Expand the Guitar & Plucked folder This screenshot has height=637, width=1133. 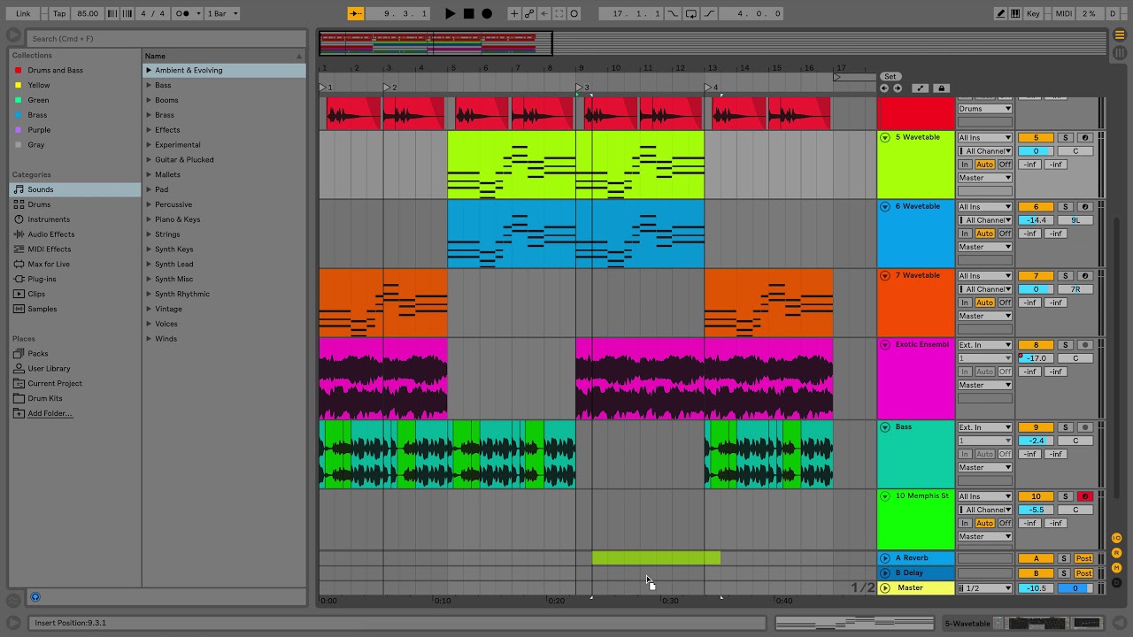[149, 159]
